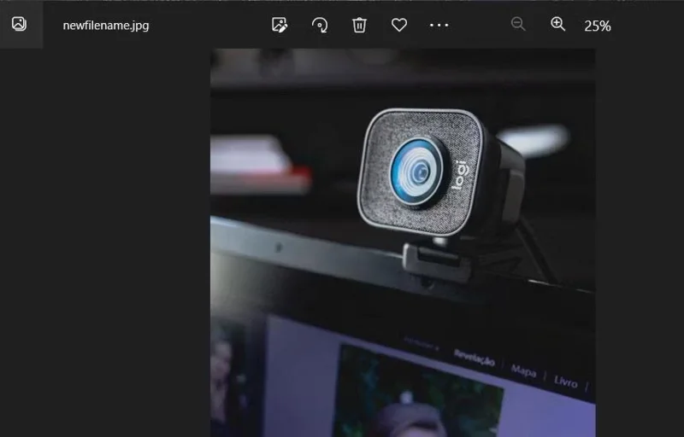684x437 pixels.
Task: Rotate the photo using rotate icon
Action: pyautogui.click(x=320, y=25)
